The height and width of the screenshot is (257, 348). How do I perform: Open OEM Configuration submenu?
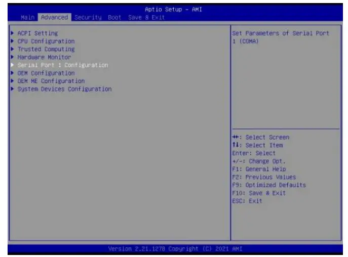(46, 73)
